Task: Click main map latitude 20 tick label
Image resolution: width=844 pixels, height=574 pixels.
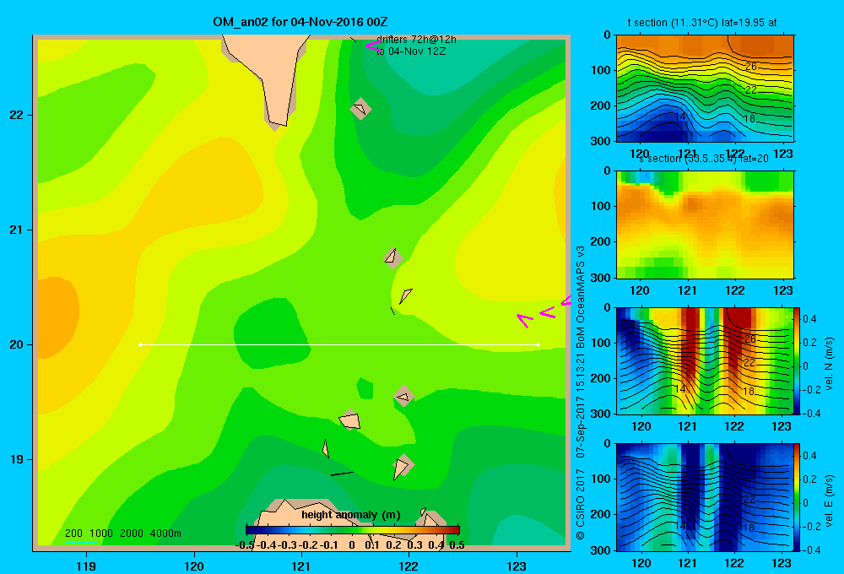Action: click(x=17, y=344)
